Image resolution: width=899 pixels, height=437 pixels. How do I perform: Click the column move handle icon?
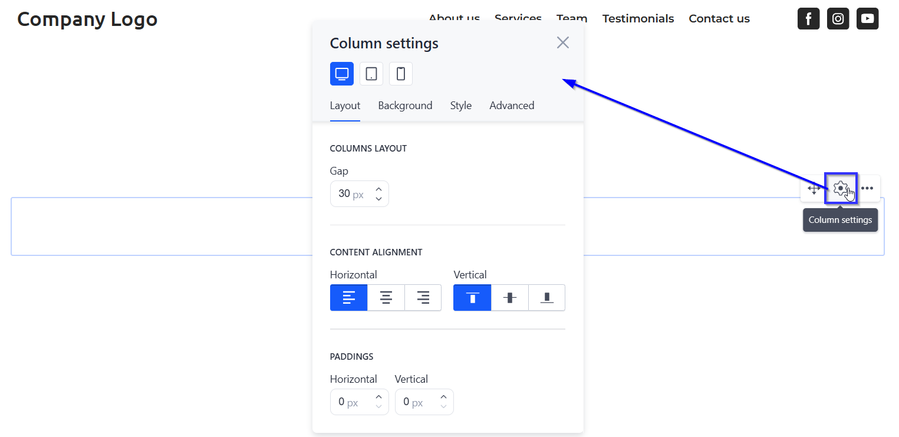[814, 189]
